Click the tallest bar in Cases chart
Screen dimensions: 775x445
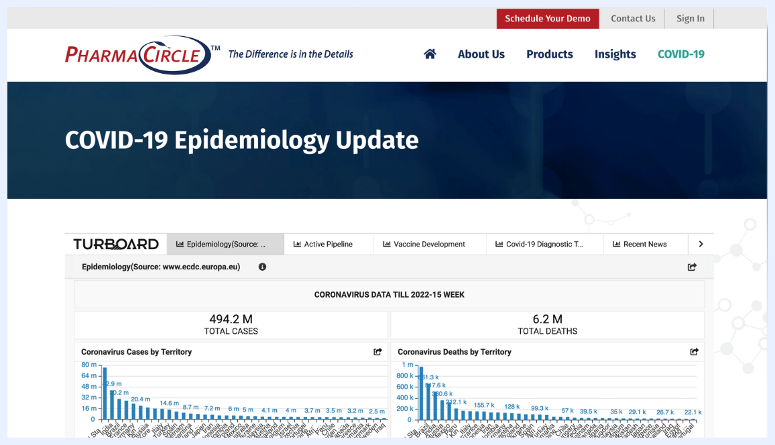click(105, 393)
